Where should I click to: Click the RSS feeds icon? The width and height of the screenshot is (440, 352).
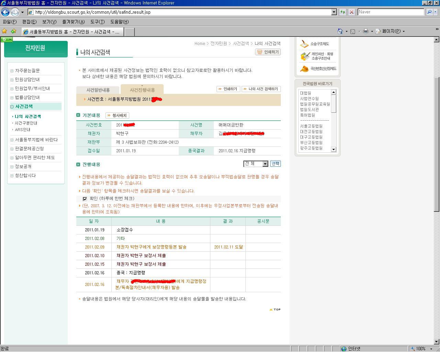click(x=353, y=31)
